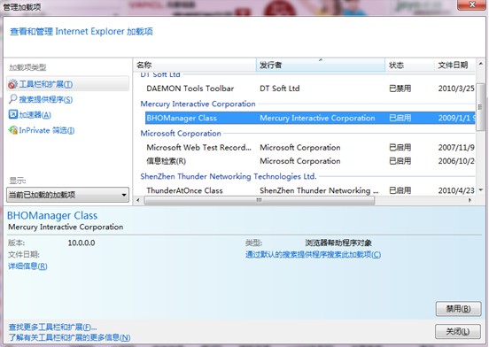Image resolution: width=489 pixels, height=347 pixels.
Task: Click the vertical scrollbar thumb
Action: click(x=480, y=107)
